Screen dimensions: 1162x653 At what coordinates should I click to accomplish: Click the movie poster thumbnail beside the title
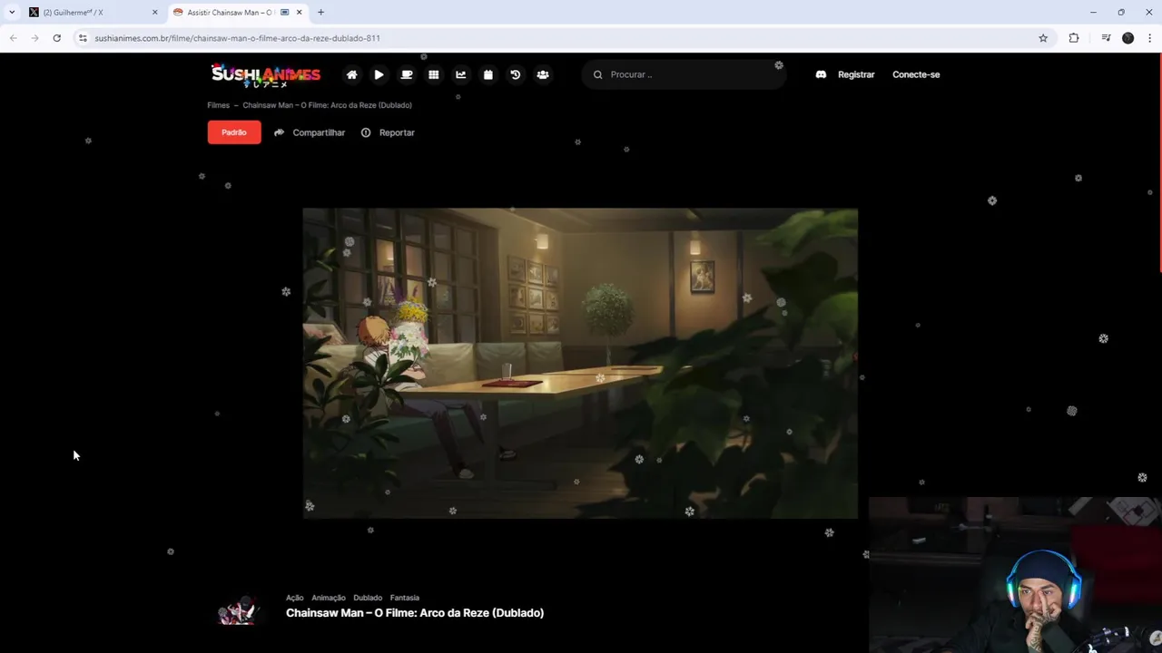[238, 610]
